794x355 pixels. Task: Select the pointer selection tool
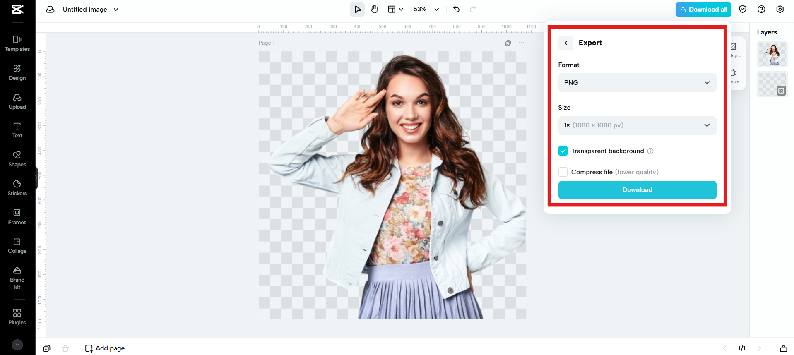click(x=357, y=9)
